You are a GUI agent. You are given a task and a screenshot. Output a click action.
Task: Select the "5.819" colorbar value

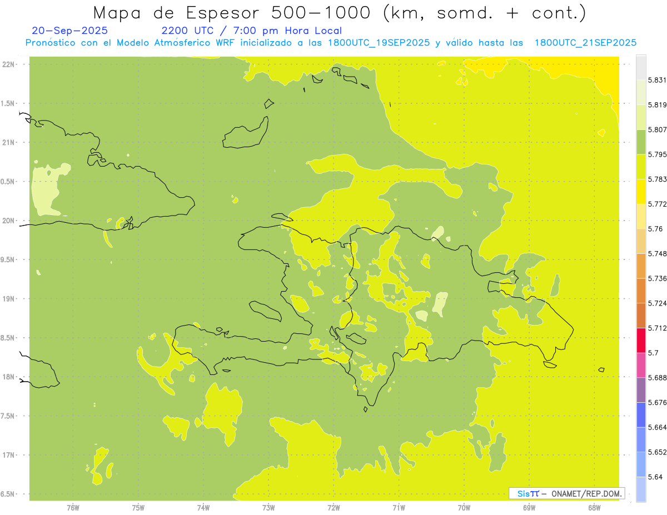click(657, 105)
